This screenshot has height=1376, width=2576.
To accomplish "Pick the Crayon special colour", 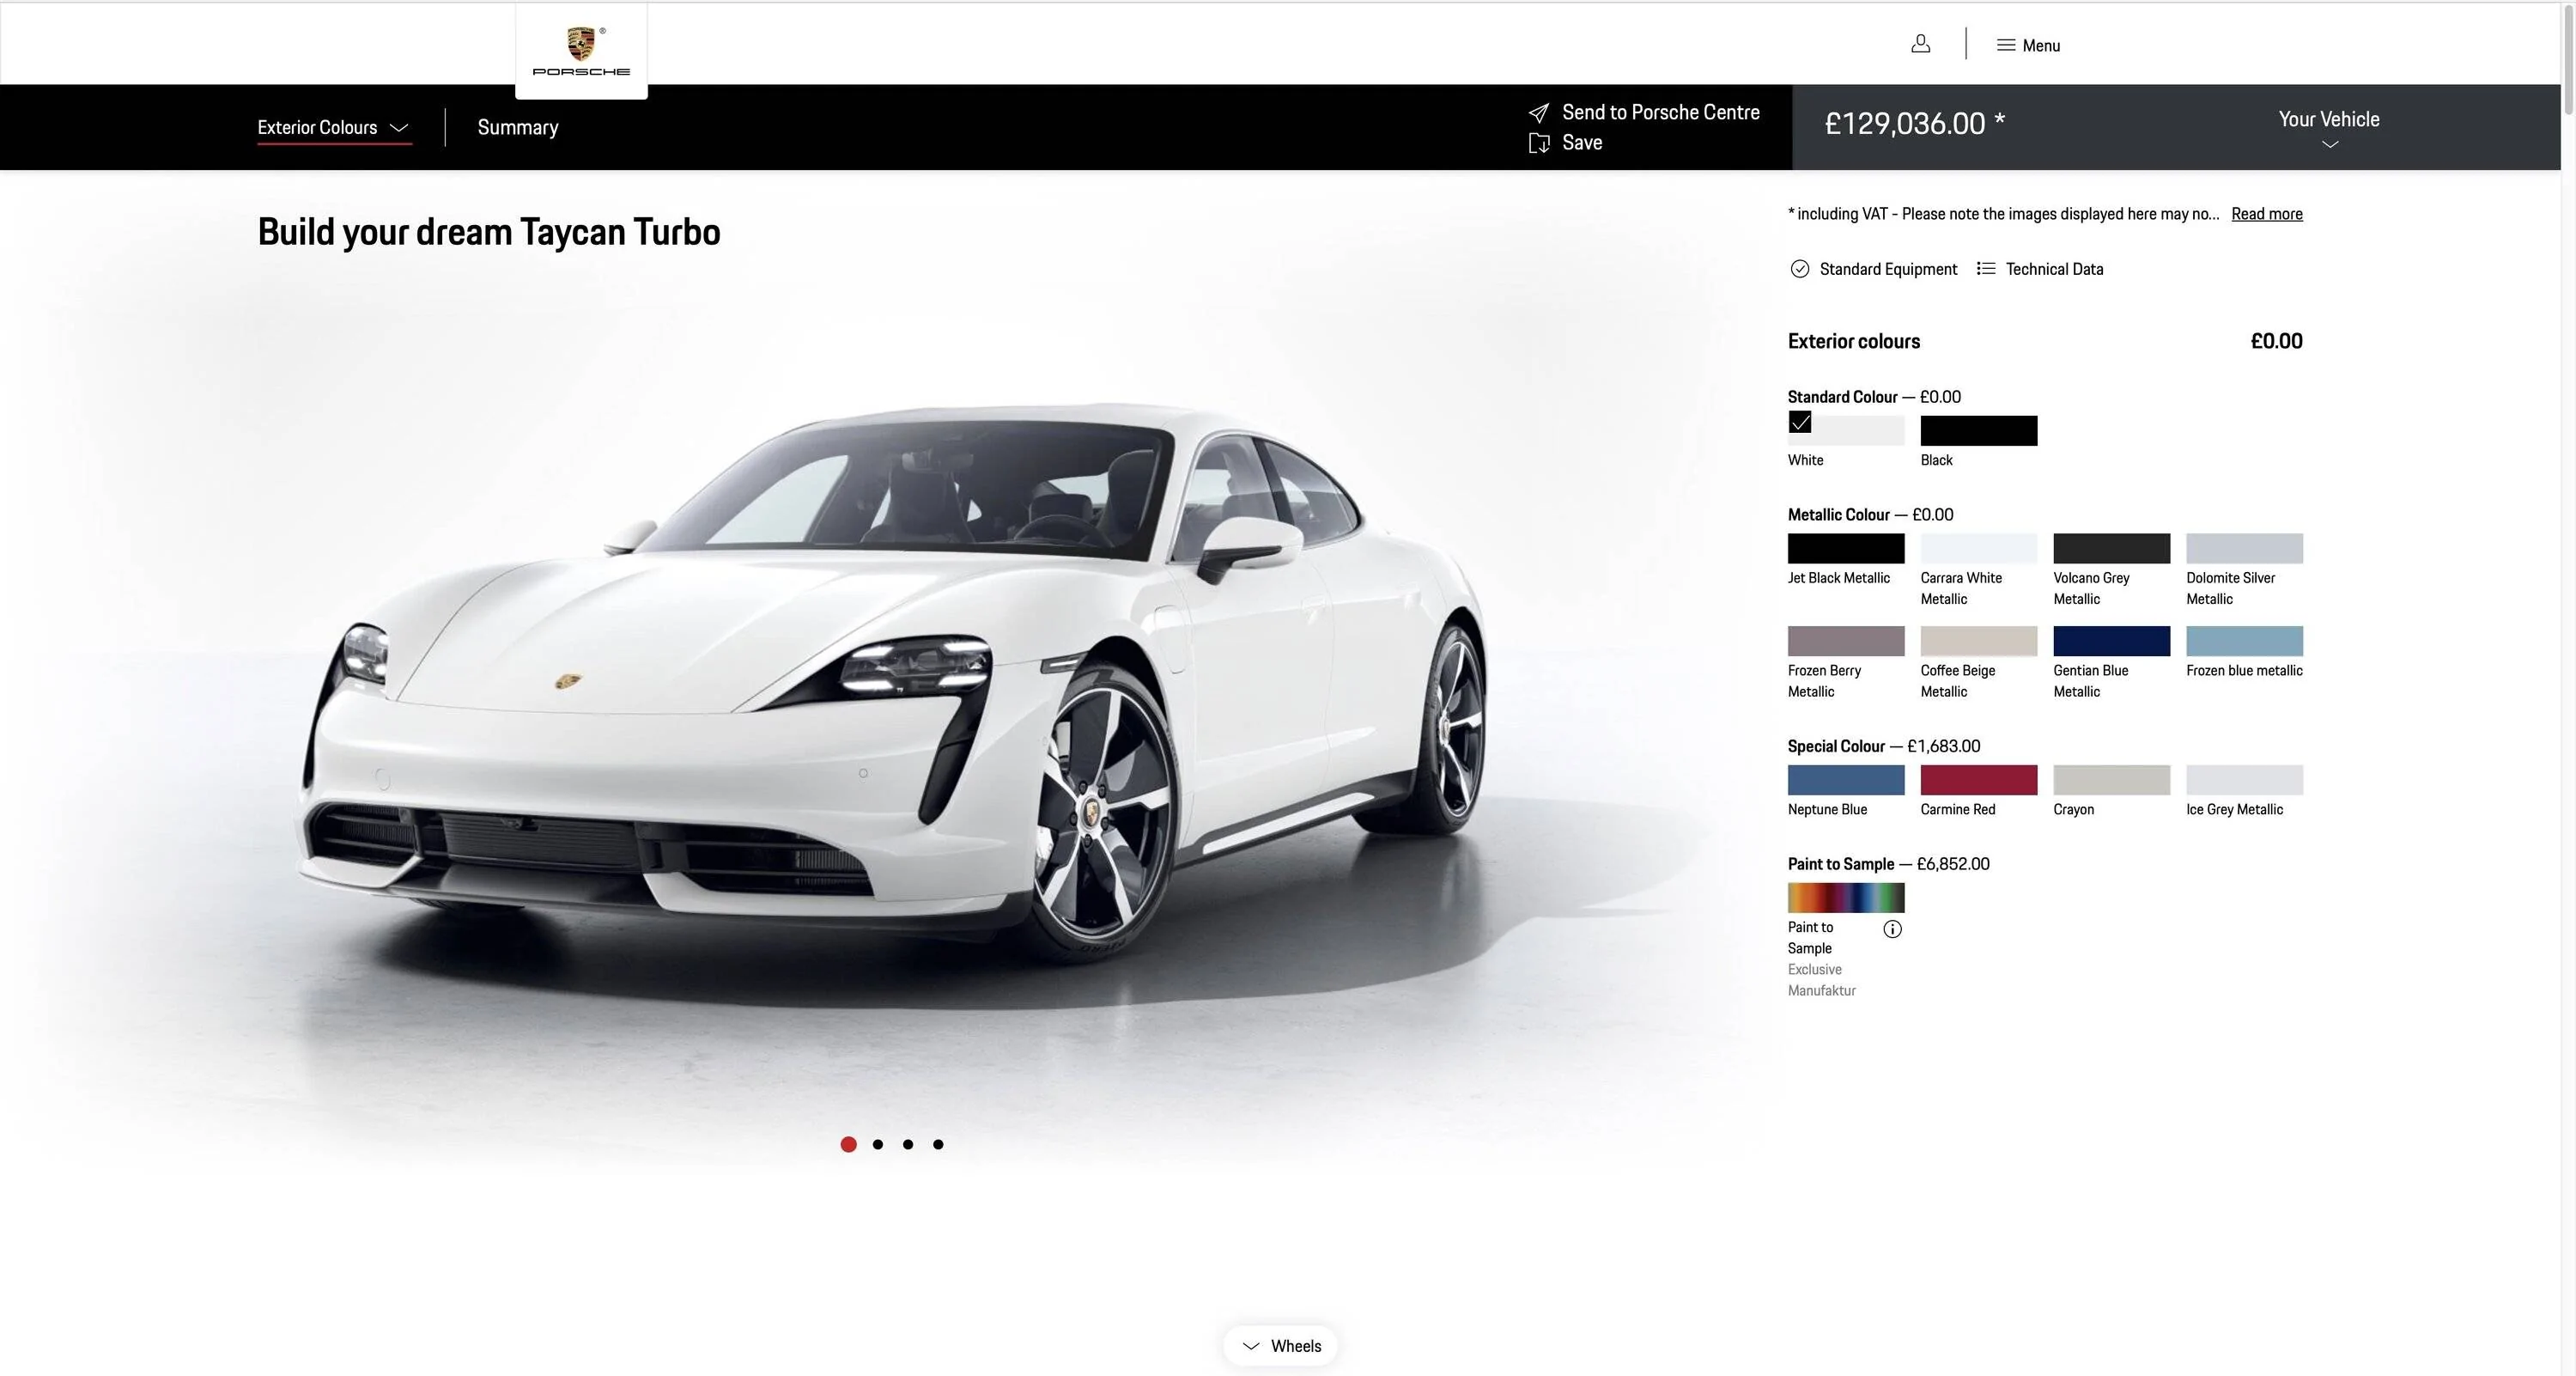I will pyautogui.click(x=2111, y=780).
